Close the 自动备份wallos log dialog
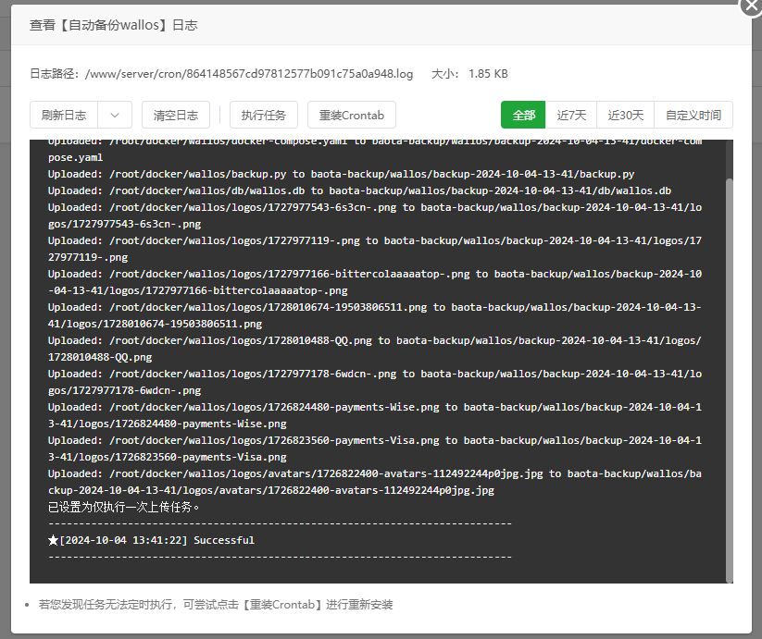The width and height of the screenshot is (762, 639). 750,7
